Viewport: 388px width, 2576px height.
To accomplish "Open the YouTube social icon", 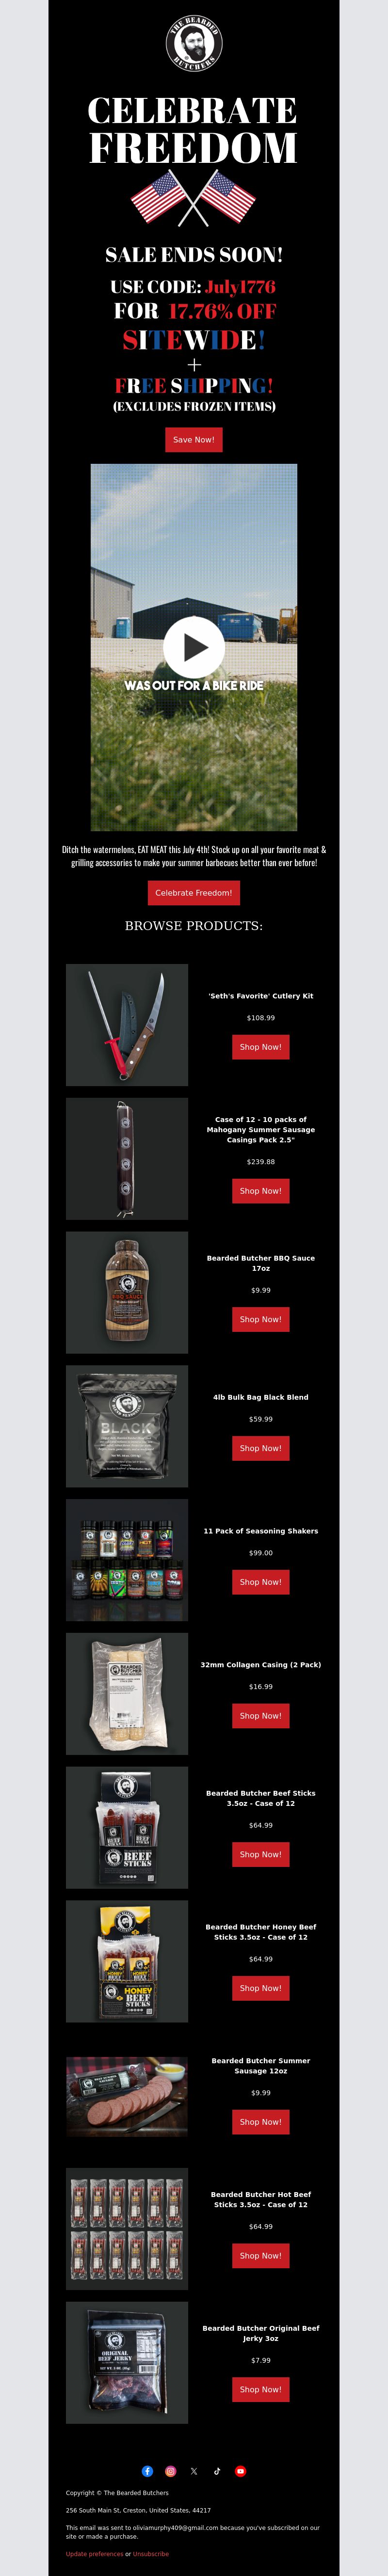I will pyautogui.click(x=240, y=2470).
